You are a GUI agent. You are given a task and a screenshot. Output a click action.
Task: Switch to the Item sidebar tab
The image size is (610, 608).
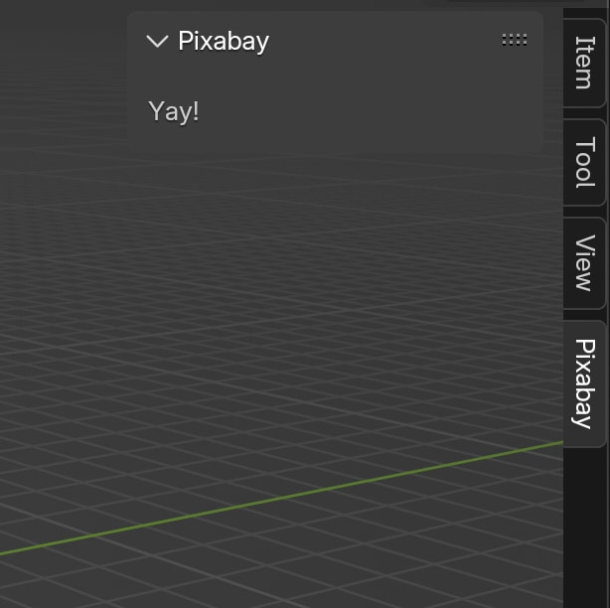point(584,63)
